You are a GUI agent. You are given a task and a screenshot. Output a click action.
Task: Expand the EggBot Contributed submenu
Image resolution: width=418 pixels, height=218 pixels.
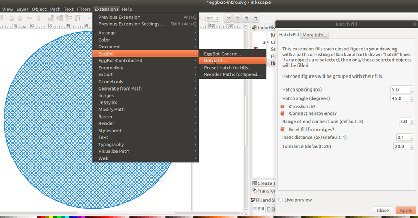146,60
